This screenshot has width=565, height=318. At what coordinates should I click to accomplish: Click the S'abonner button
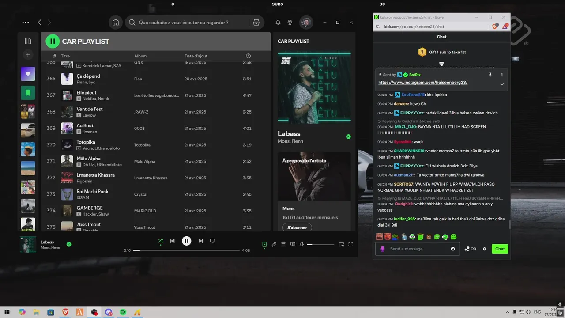pyautogui.click(x=297, y=227)
